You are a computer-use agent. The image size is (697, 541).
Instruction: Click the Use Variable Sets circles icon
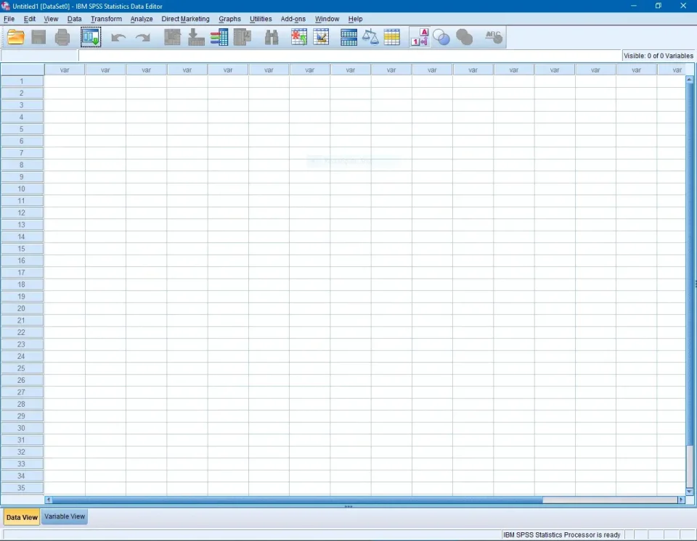441,37
